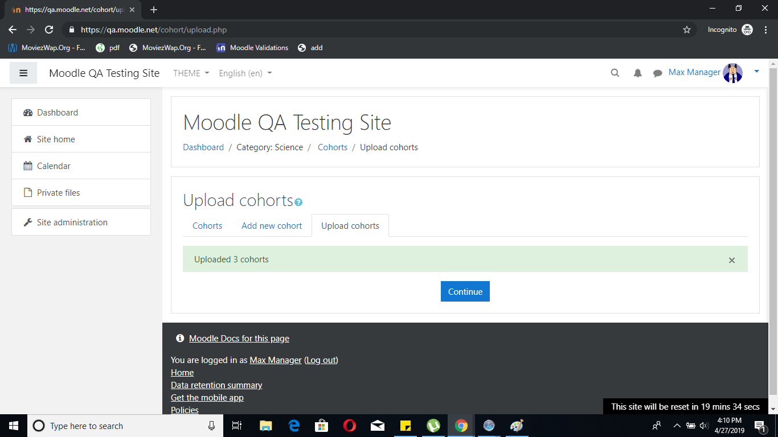The image size is (778, 437).
Task: Click the Incognito indicator icon
Action: click(x=747, y=30)
